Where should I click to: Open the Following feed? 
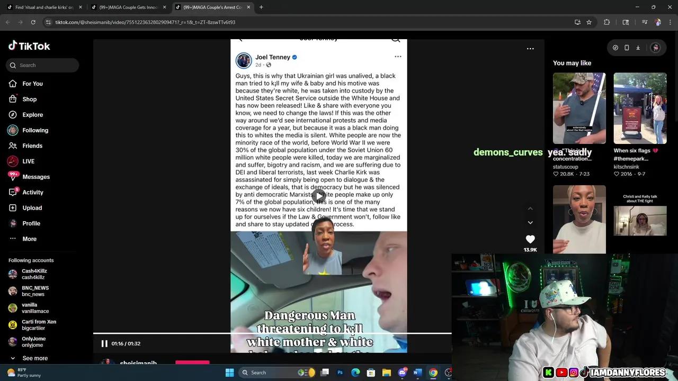pos(35,130)
